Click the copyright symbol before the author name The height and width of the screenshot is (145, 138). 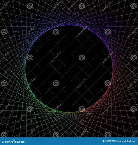pyautogui.click(x=118, y=141)
